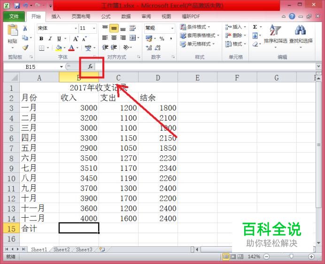Click the Cut scissors icon
325x264 pixels.
tap(25, 28)
